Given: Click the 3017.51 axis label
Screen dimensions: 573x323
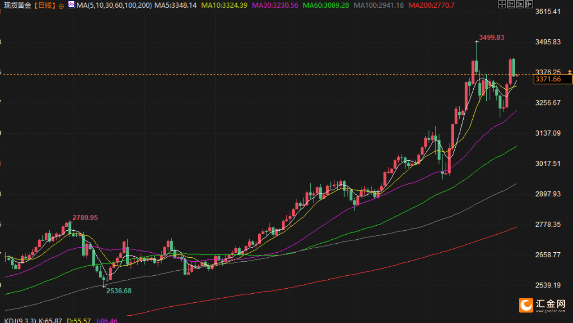Looking at the screenshot, I should click(x=547, y=164).
